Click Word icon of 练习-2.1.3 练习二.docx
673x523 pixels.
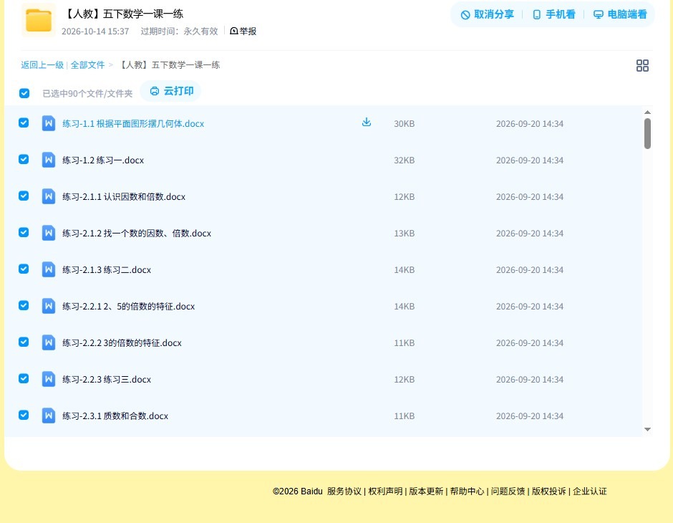[x=49, y=269]
